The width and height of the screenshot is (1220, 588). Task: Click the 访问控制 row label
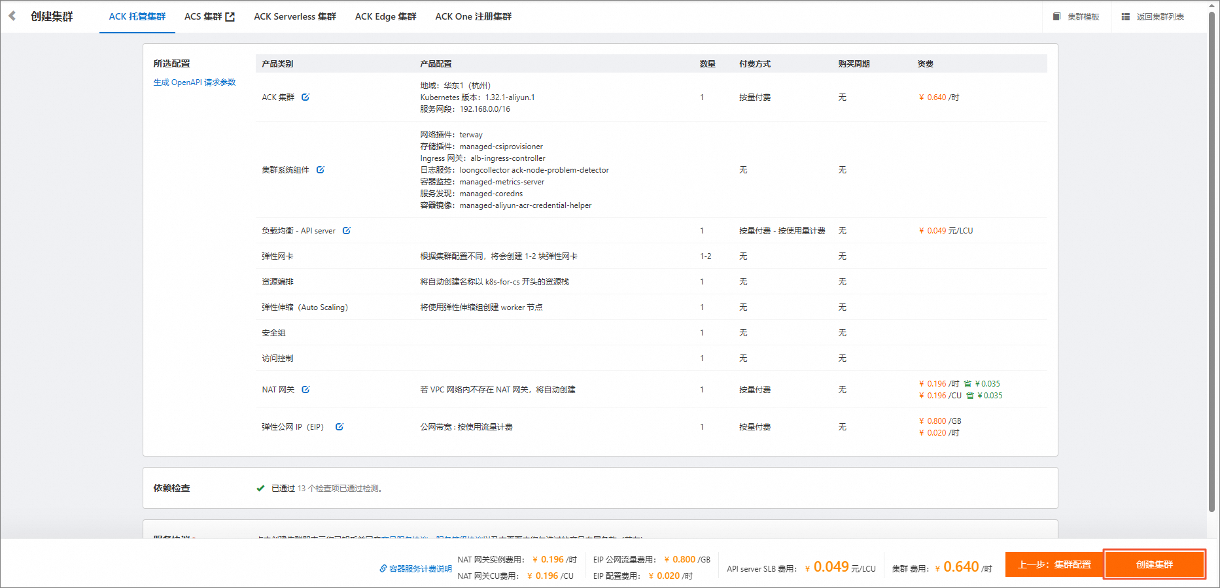coord(277,358)
